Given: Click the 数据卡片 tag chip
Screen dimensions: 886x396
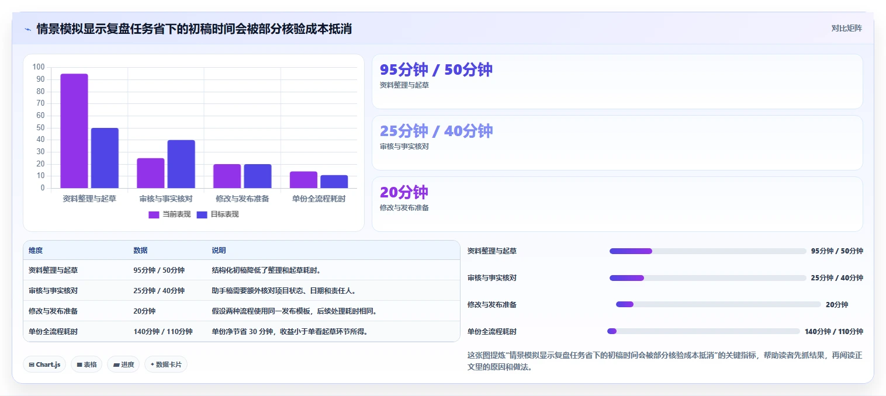Looking at the screenshot, I should pos(166,364).
